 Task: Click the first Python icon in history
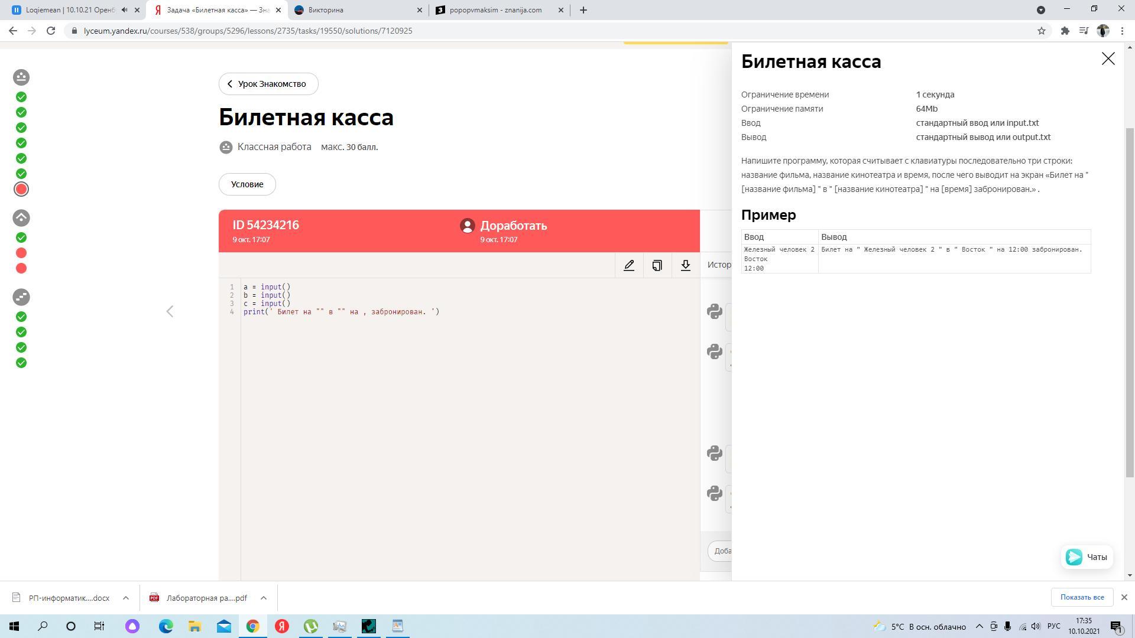click(x=714, y=311)
